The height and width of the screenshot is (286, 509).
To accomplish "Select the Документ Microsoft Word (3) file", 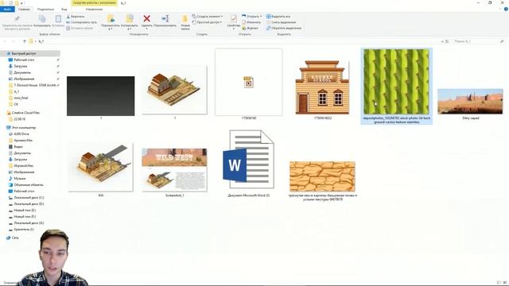I will 249,159.
